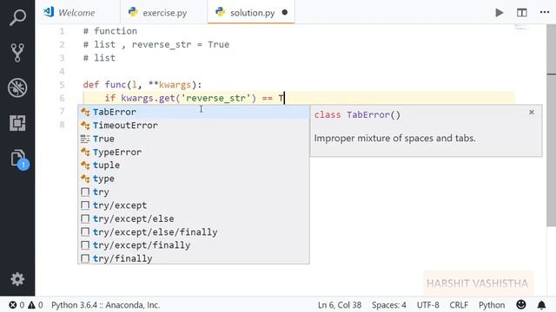Click the editor vertical scrollbar thumb
This screenshot has width=556, height=312.
[551, 126]
